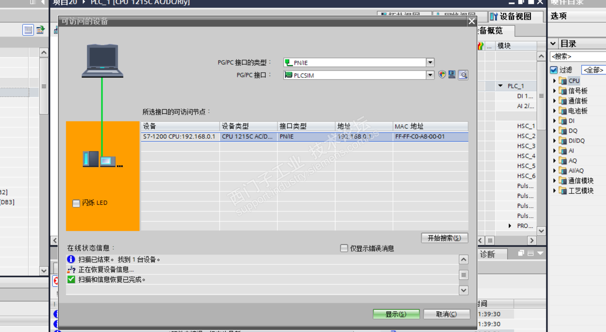Click the AI folder icon in the catalog
606x332 pixels.
[x=563, y=151]
